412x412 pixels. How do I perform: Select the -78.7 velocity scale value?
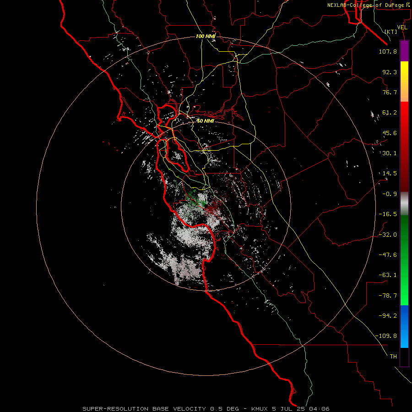click(x=388, y=296)
